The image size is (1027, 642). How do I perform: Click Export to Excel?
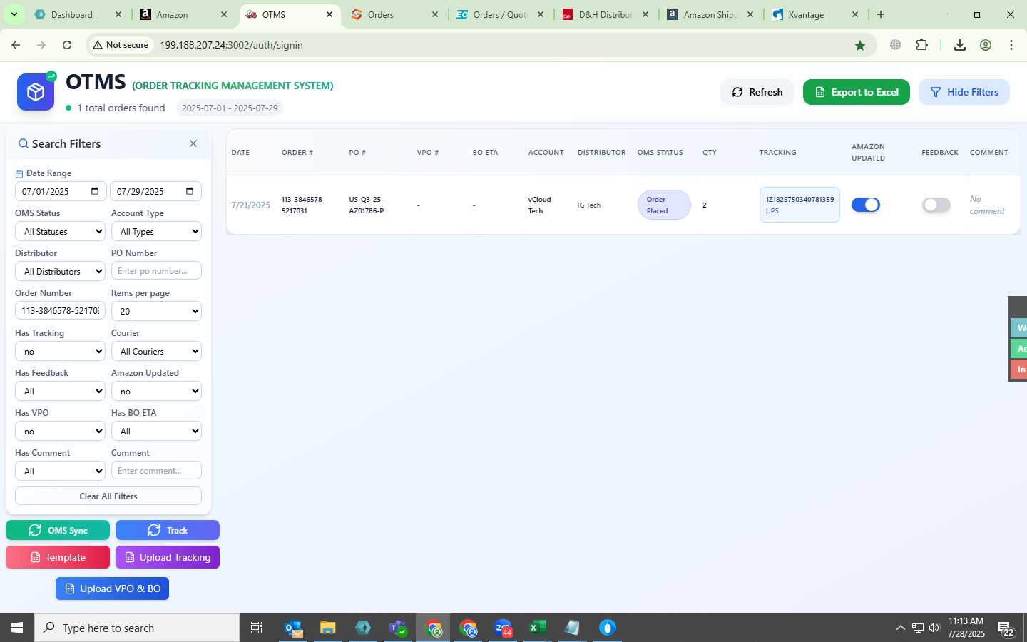(857, 92)
